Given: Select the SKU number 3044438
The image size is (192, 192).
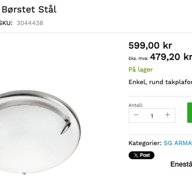Looking at the screenshot, I should coord(30,23).
